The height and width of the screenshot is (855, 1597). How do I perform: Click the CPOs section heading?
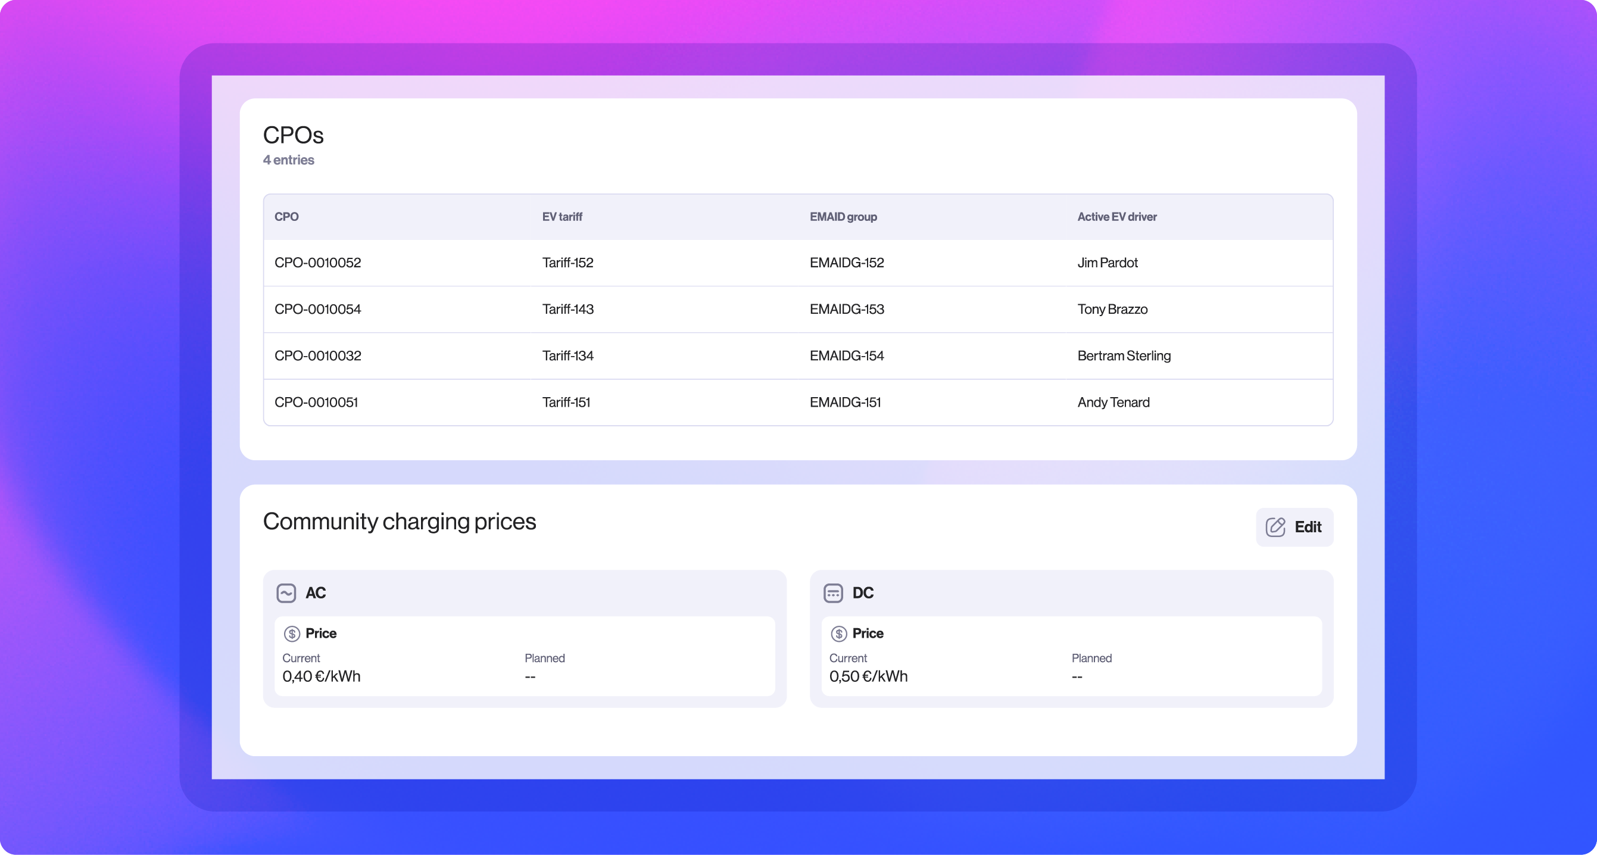(294, 135)
